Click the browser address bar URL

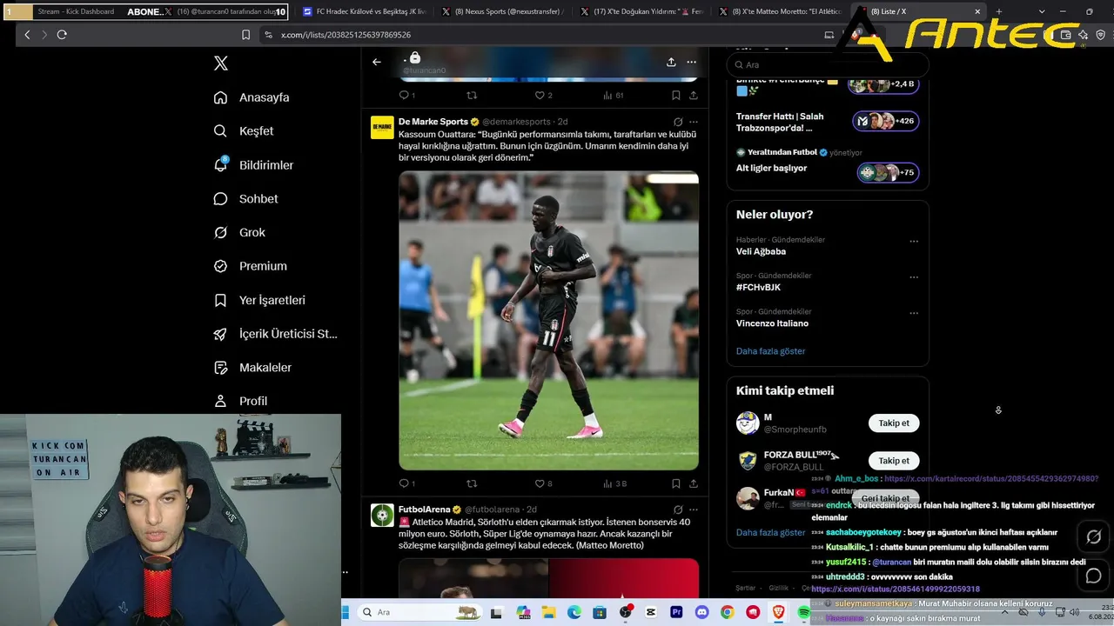(346, 35)
